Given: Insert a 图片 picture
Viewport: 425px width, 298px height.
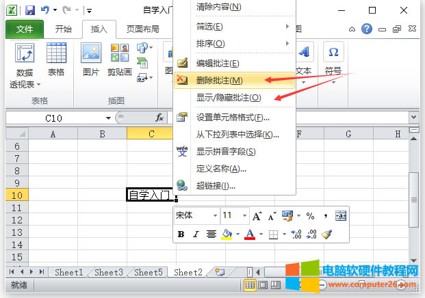Looking at the screenshot, I should tap(91, 60).
